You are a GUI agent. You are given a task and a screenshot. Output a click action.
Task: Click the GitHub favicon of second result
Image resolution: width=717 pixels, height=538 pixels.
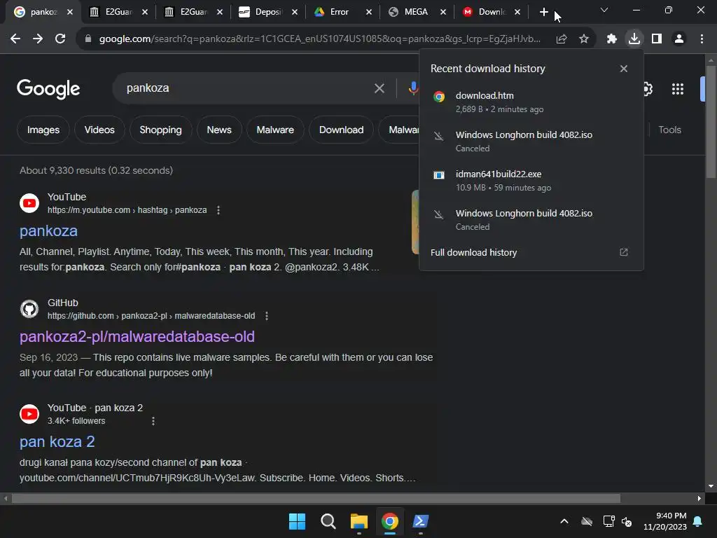pos(29,309)
